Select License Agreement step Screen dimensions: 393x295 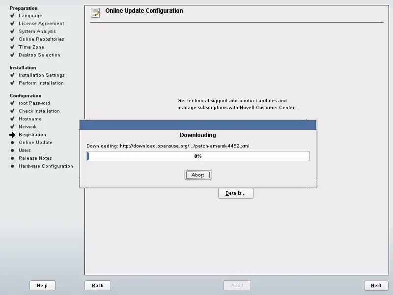41,23
